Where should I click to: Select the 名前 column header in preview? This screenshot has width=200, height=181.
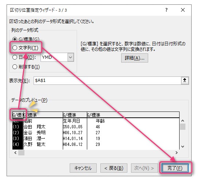click(x=28, y=121)
